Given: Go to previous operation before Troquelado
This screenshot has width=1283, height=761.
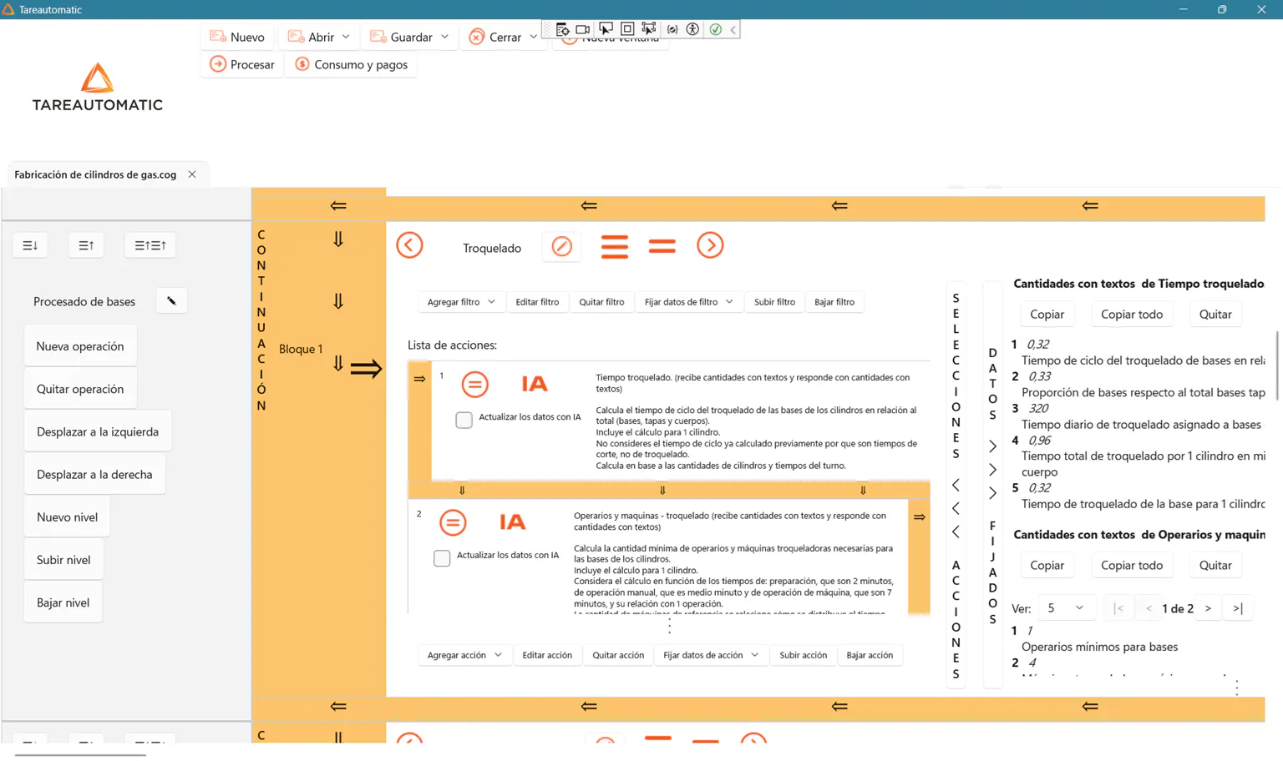Looking at the screenshot, I should click(409, 245).
